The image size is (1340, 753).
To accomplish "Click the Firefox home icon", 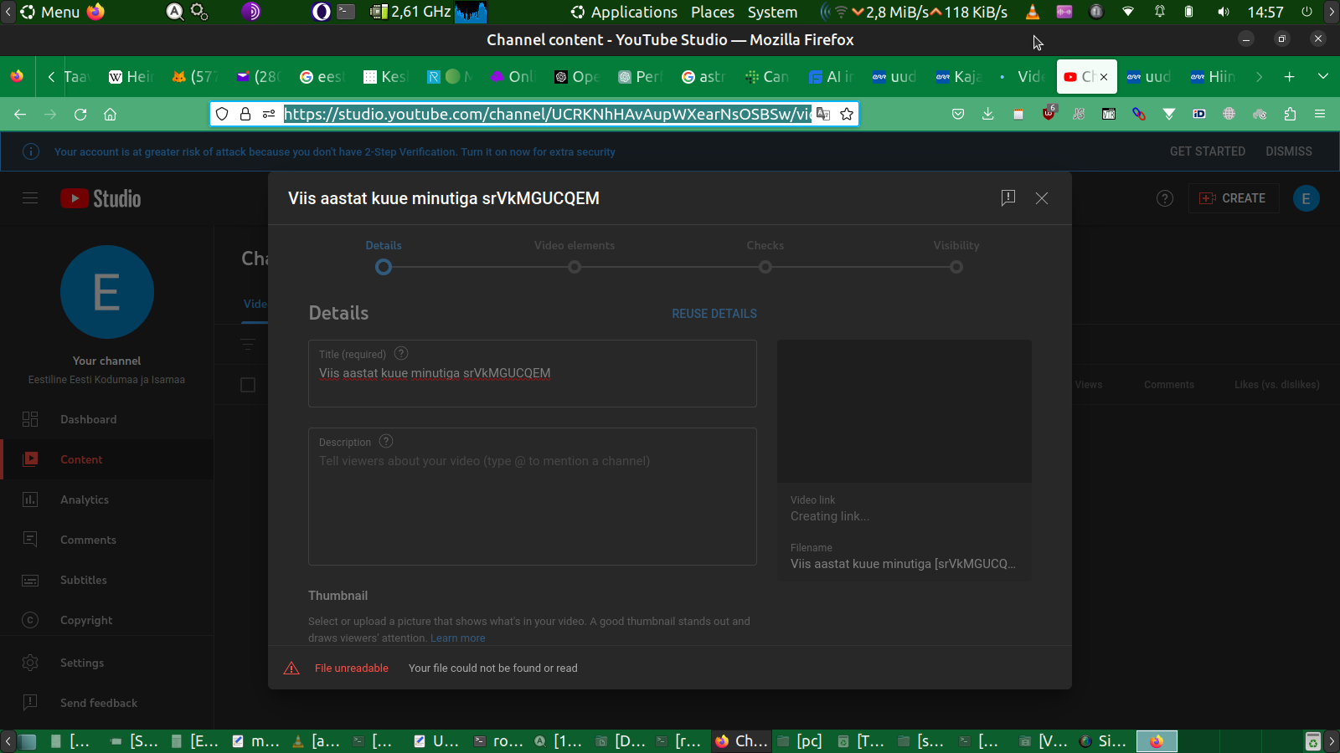I will [x=110, y=115].
